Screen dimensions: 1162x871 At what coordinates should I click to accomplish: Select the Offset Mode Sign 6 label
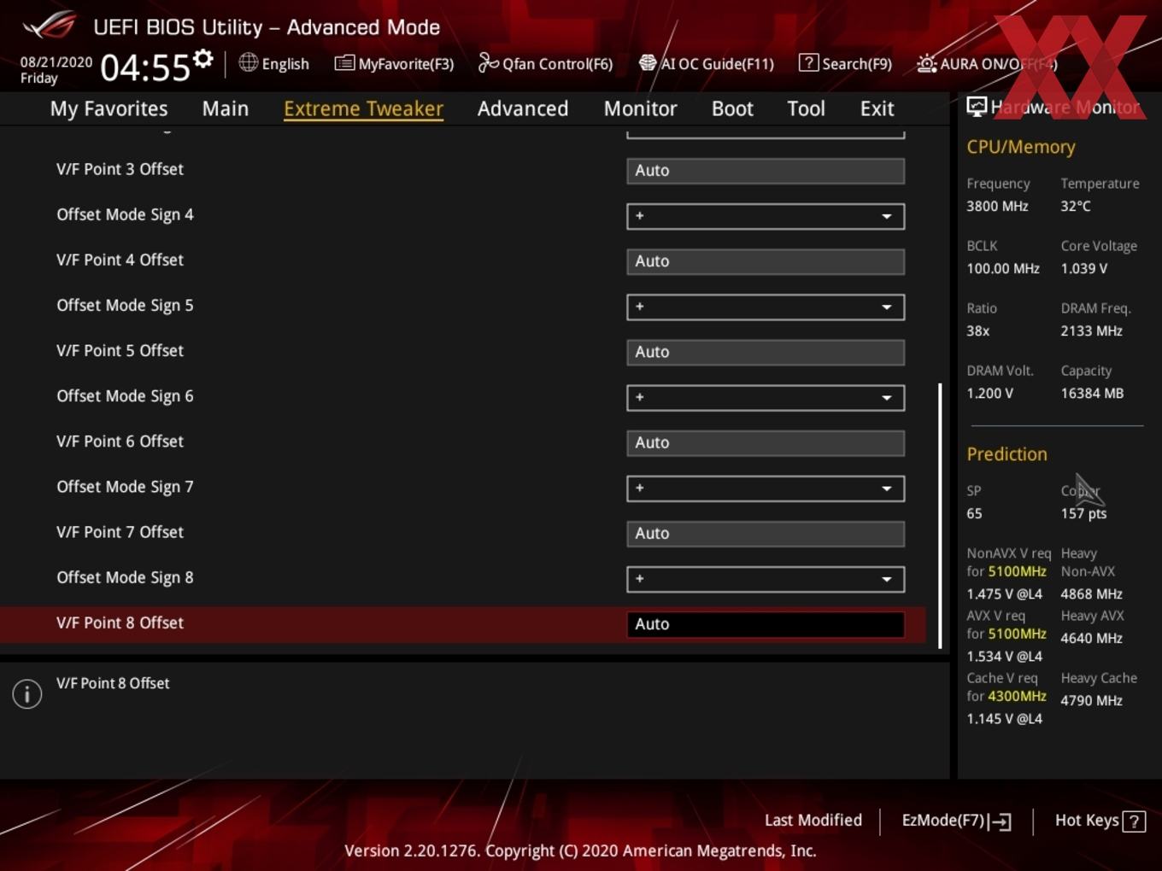[x=125, y=395]
